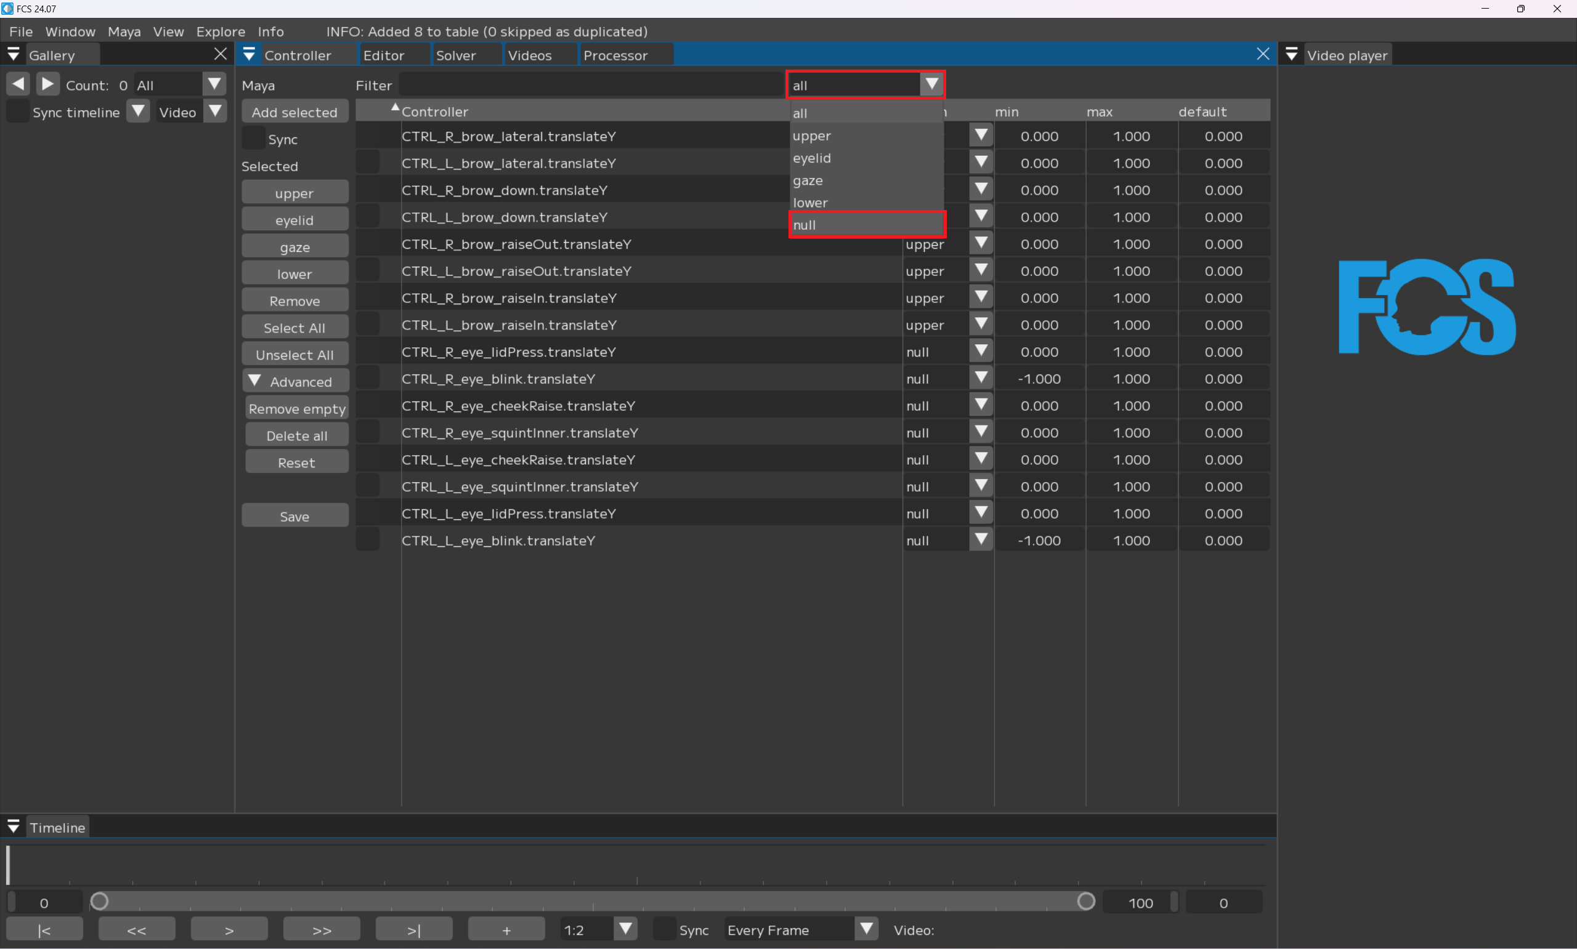1577x949 pixels.
Task: Click the Add selected button
Action: click(294, 112)
